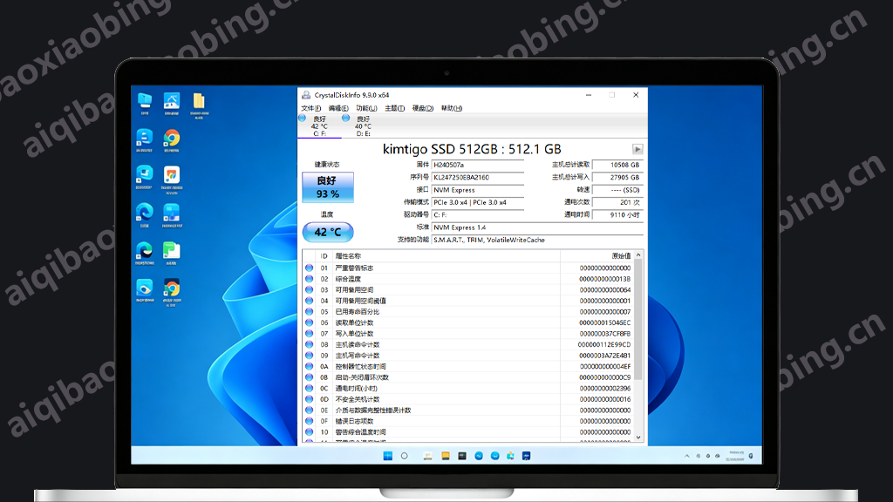Select attribute row 0D 不安全关机计数
The image size is (893, 502).
[x=467, y=399]
